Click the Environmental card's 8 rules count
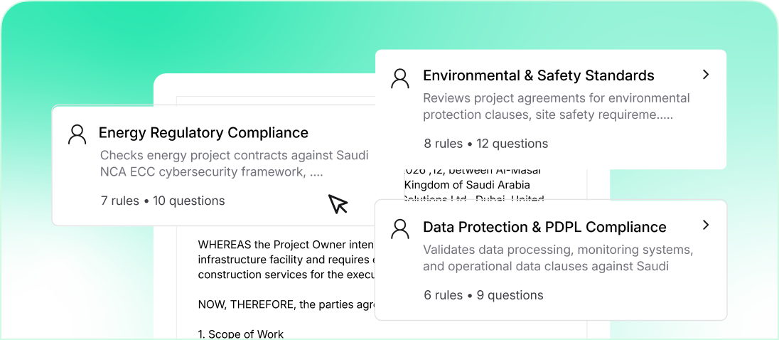Screen dimensions: 779x340 [444, 144]
